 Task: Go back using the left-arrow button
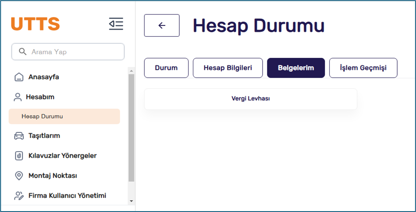[162, 25]
